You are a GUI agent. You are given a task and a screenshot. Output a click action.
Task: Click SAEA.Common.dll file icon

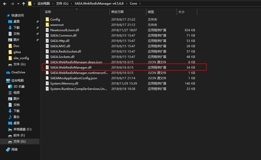click(47, 35)
